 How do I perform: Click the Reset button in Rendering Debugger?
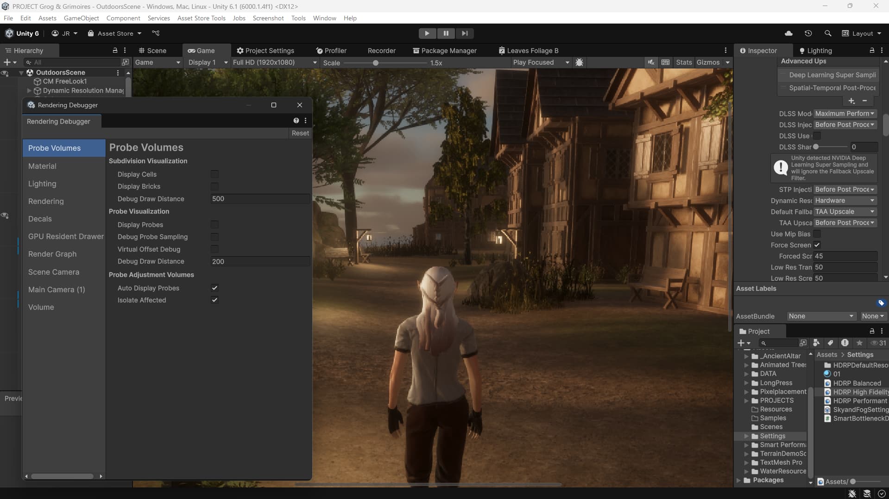[x=300, y=133]
